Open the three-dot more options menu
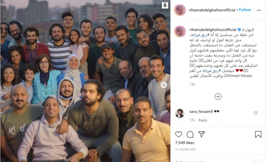Screen dimensions: 266x162 coord(259,10)
